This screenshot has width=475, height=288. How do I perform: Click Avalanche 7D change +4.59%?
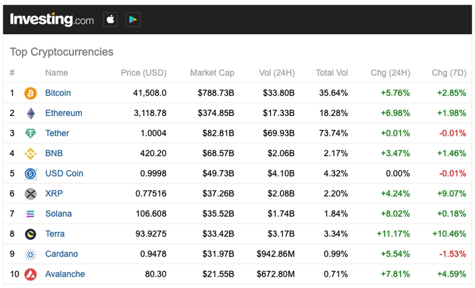[x=451, y=274]
